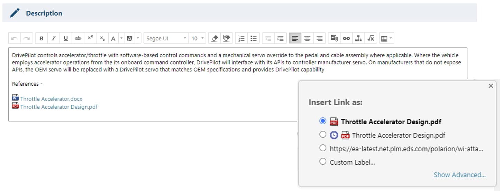
Task: Click the insert diagram icon
Action: click(358, 39)
